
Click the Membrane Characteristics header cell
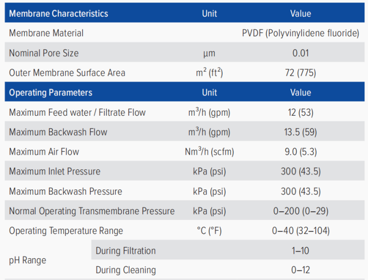coord(59,14)
